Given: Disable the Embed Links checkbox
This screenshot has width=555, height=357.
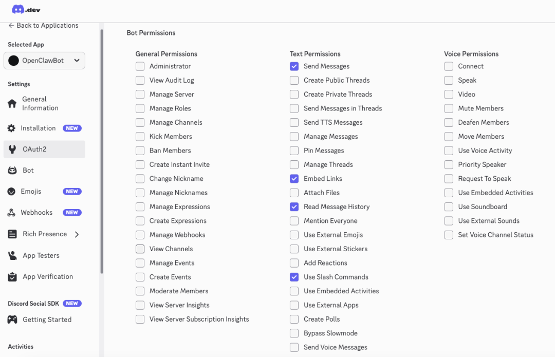Looking at the screenshot, I should (x=294, y=179).
